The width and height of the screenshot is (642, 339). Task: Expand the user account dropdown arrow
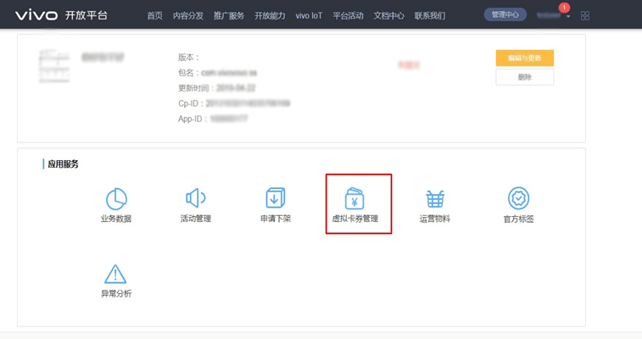[x=568, y=16]
